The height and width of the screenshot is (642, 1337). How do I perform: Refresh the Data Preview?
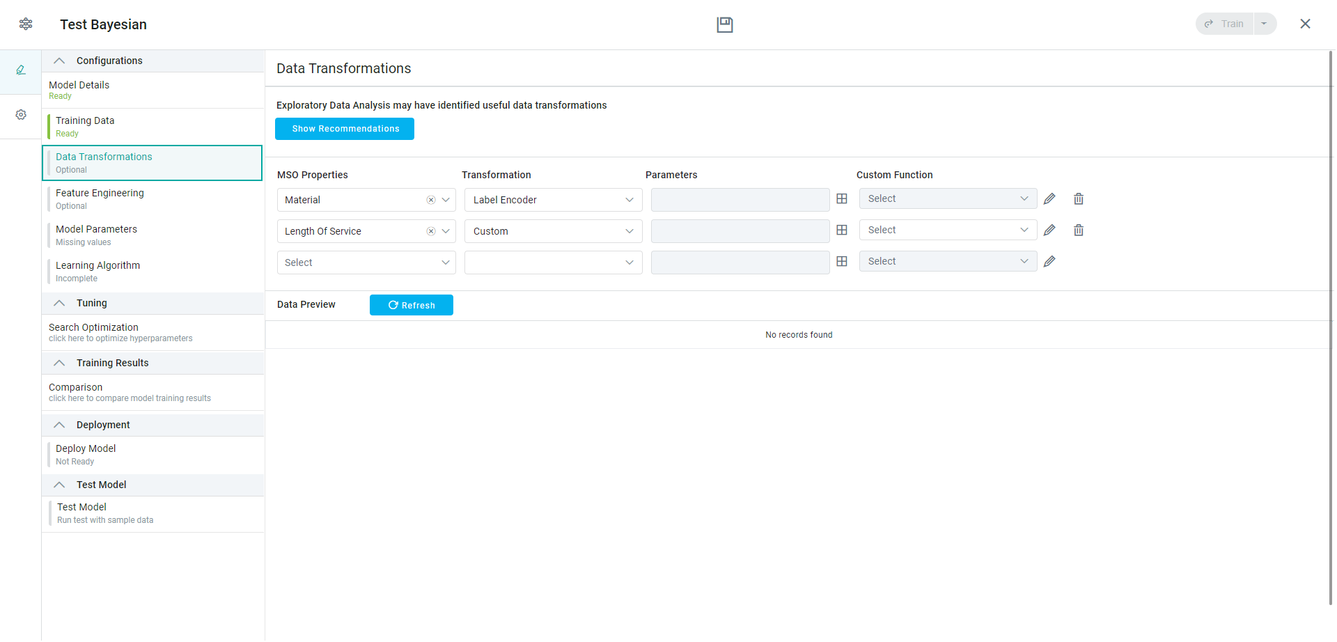tap(411, 305)
